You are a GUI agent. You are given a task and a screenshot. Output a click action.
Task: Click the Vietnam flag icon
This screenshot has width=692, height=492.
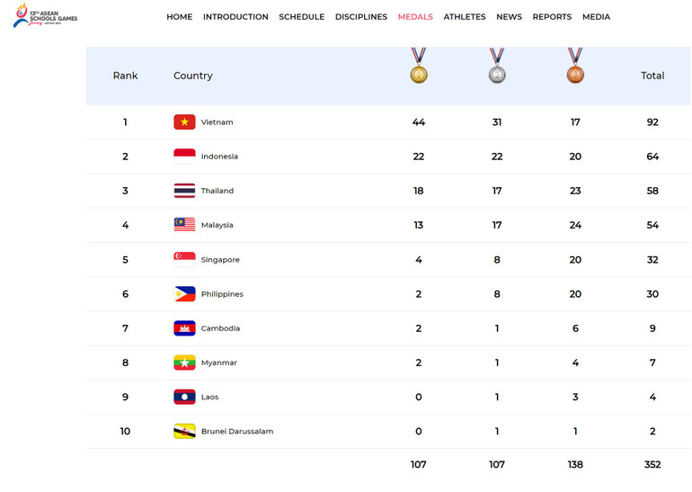(184, 122)
